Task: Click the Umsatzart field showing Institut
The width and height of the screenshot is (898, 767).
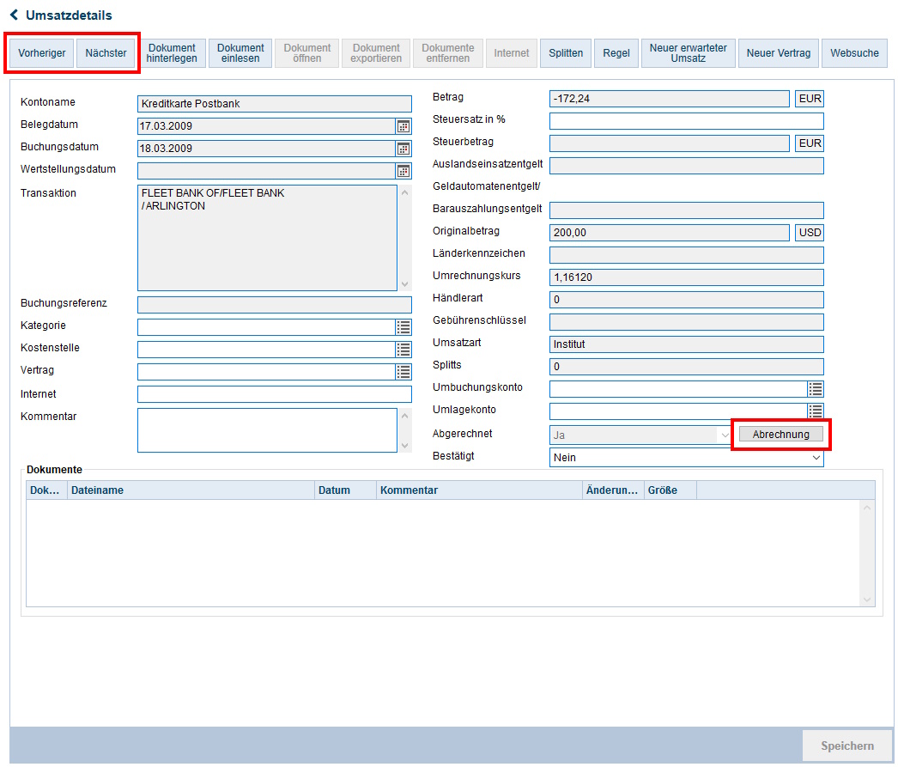Action: pyautogui.click(x=686, y=344)
